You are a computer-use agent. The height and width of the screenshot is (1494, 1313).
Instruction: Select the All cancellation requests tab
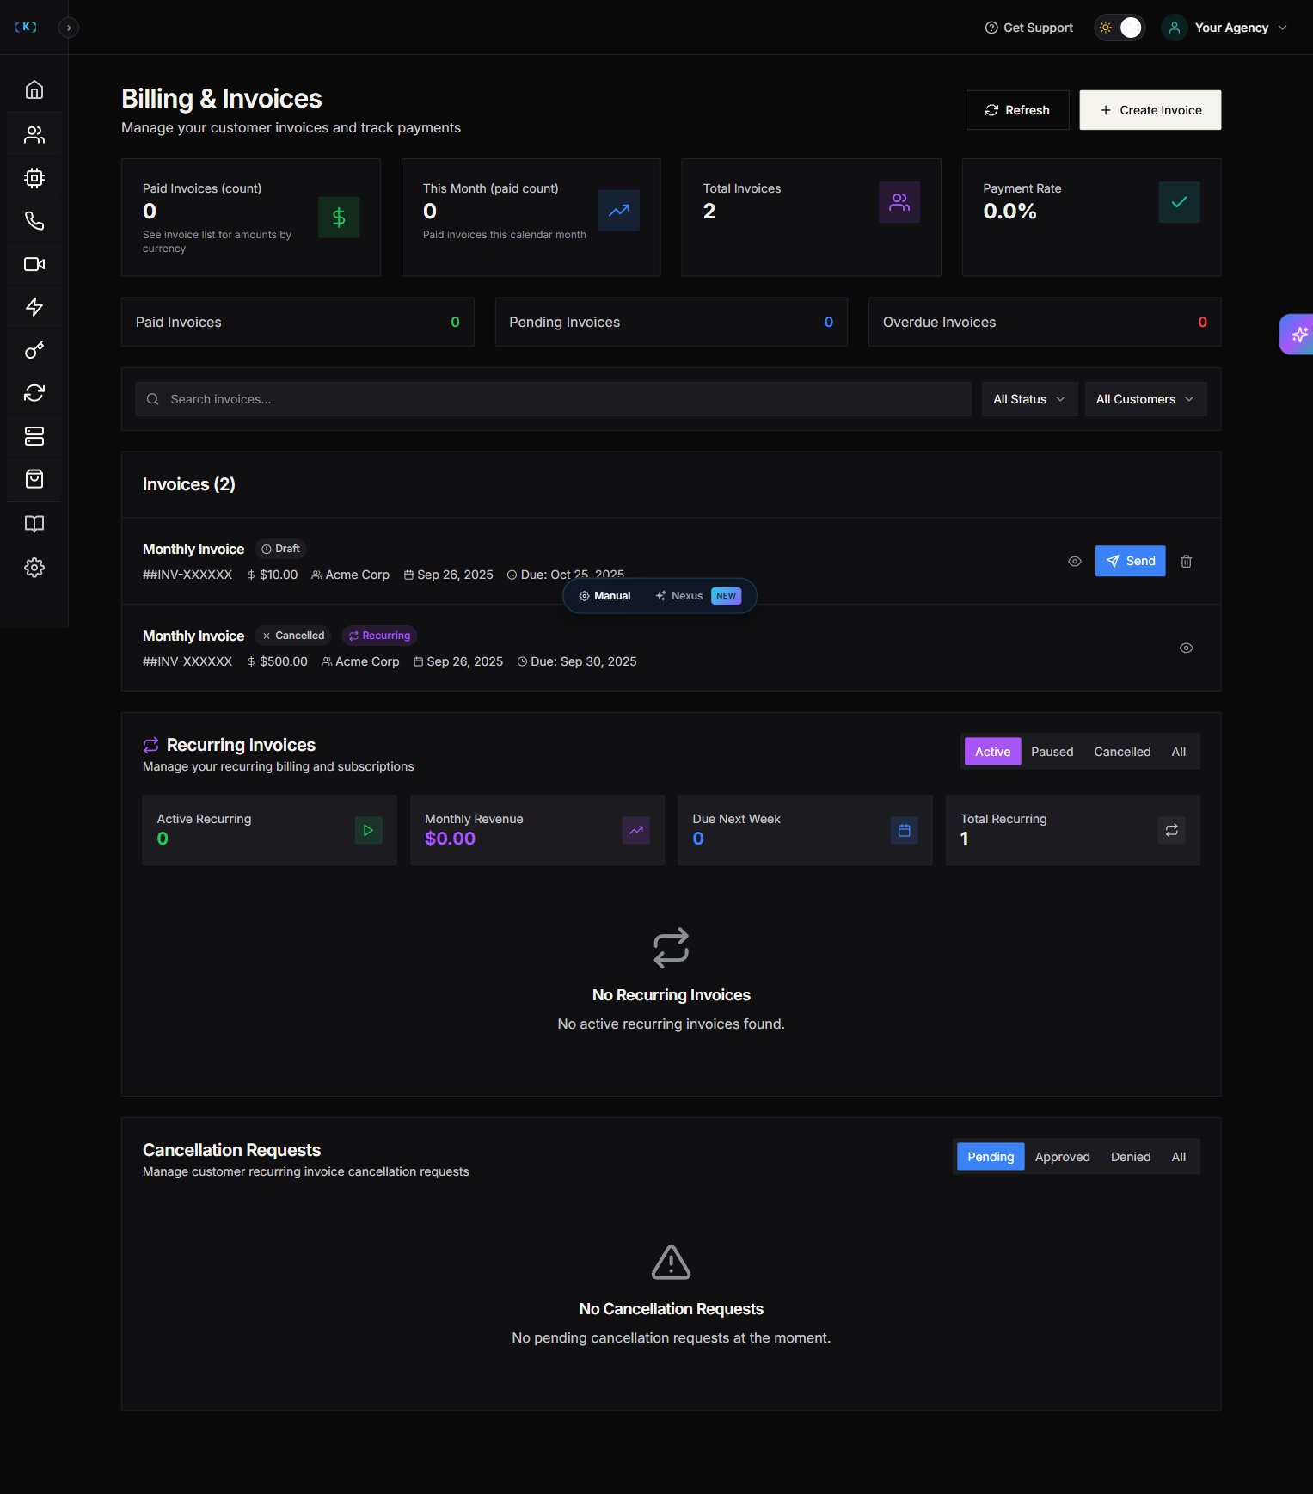point(1178,1157)
